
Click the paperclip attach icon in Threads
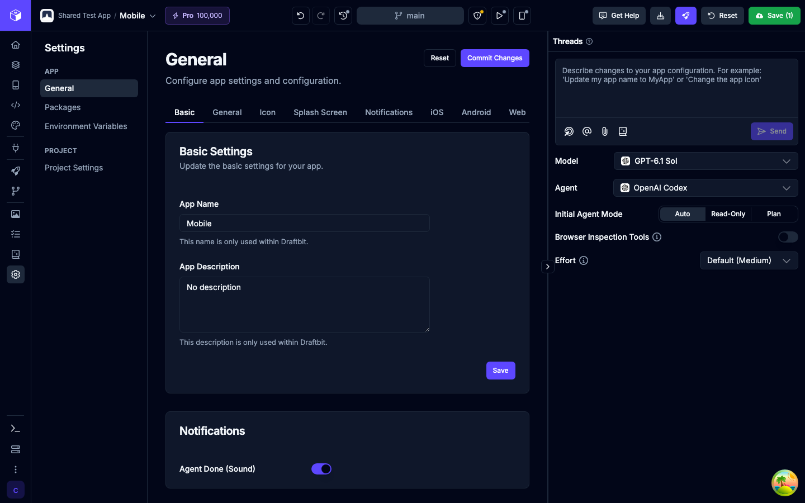point(605,131)
